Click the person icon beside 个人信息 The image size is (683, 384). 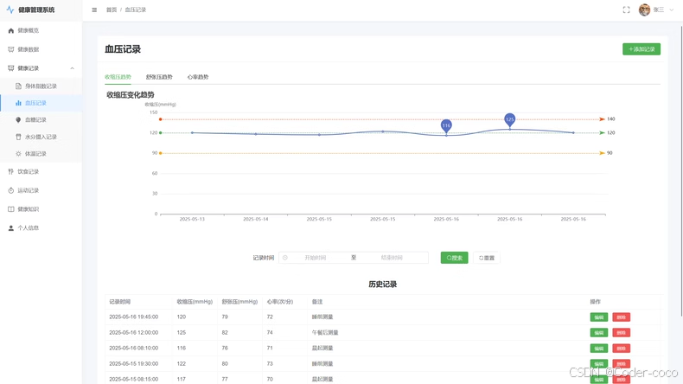(x=11, y=228)
